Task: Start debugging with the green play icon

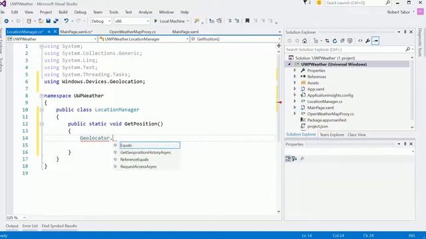Action: 156,21
